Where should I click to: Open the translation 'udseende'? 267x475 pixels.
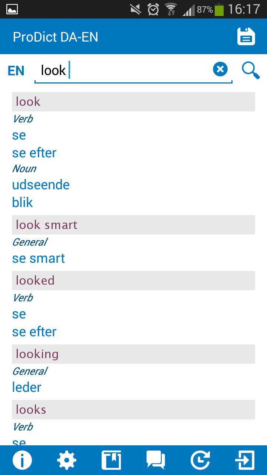(41, 185)
